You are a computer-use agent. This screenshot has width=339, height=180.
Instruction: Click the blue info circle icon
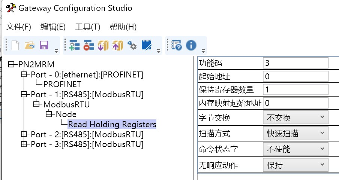(x=191, y=45)
